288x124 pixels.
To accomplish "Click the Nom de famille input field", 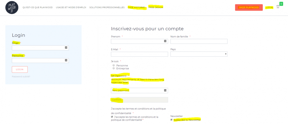I will [199, 41].
